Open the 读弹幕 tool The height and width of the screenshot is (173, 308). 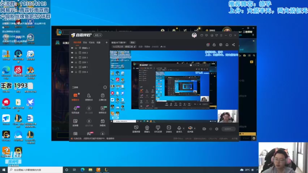coord(75,122)
